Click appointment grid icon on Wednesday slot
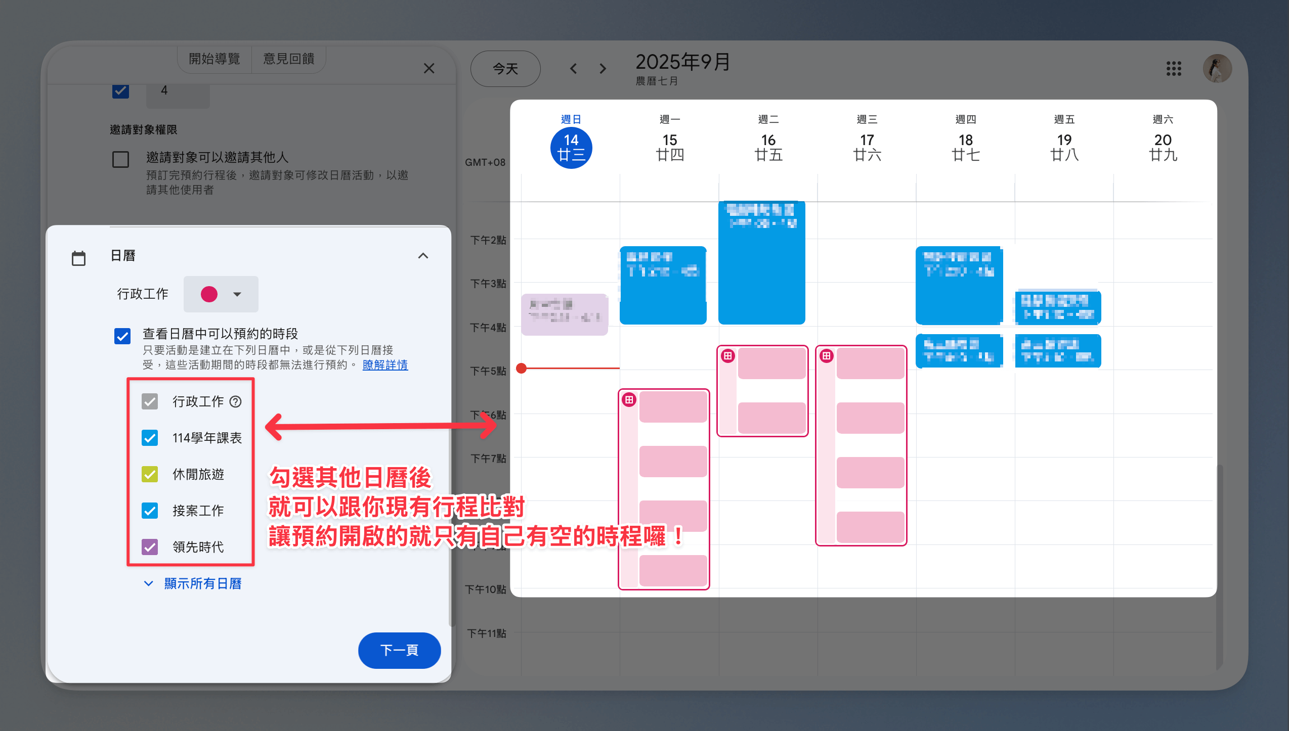1289x731 pixels. click(x=827, y=356)
